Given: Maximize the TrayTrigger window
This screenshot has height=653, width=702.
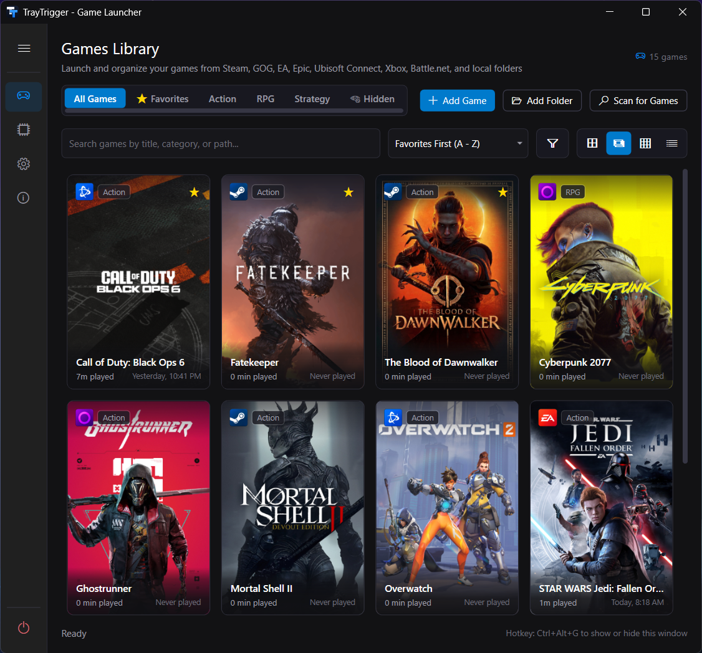Looking at the screenshot, I should coord(646,12).
